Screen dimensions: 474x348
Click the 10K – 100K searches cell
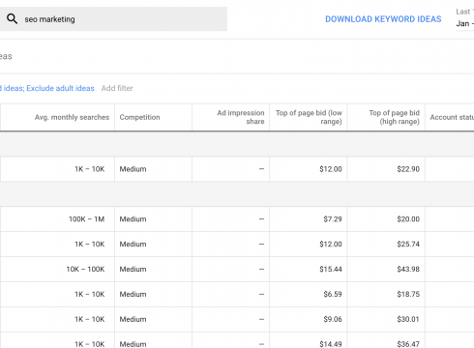tap(85, 269)
